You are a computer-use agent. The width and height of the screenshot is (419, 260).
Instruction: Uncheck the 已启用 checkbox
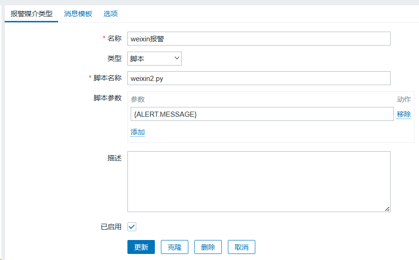(x=132, y=227)
